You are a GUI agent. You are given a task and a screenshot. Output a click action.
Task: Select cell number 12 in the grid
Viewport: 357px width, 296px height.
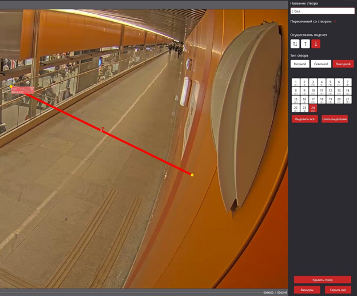point(330,91)
